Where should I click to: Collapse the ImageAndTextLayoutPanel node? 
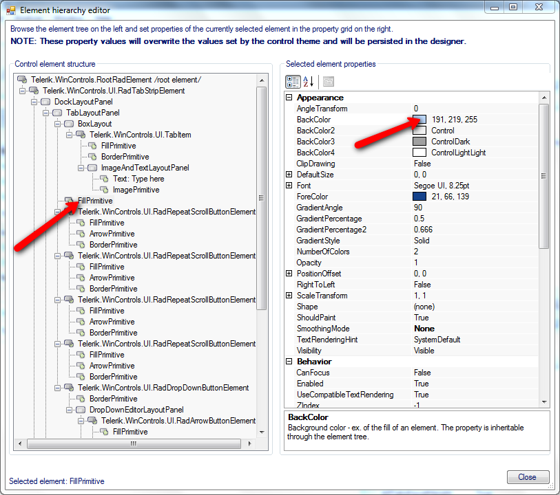pos(81,168)
